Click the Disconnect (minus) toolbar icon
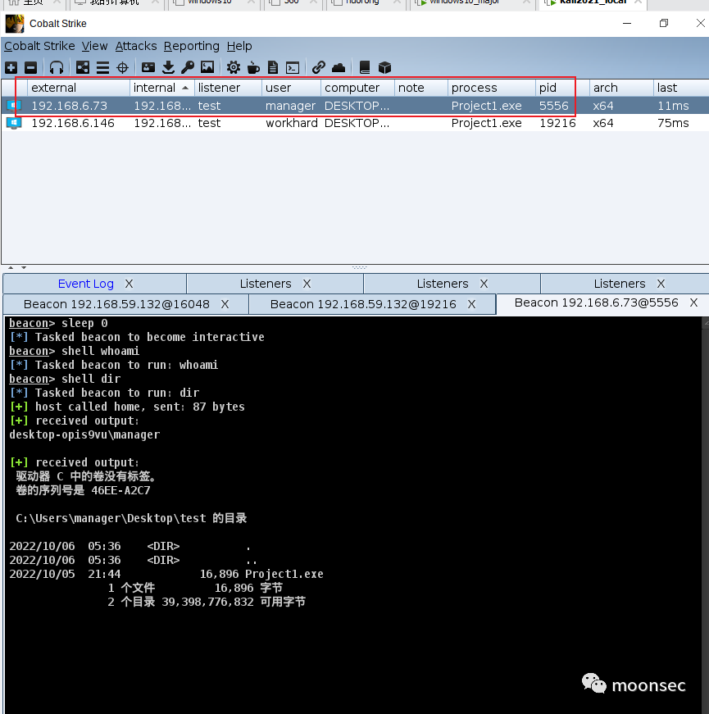Viewport: 709px width, 714px height. [30, 68]
